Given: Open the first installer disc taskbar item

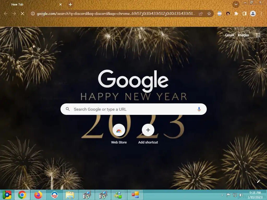Looking at the screenshot, I should tap(87, 195).
